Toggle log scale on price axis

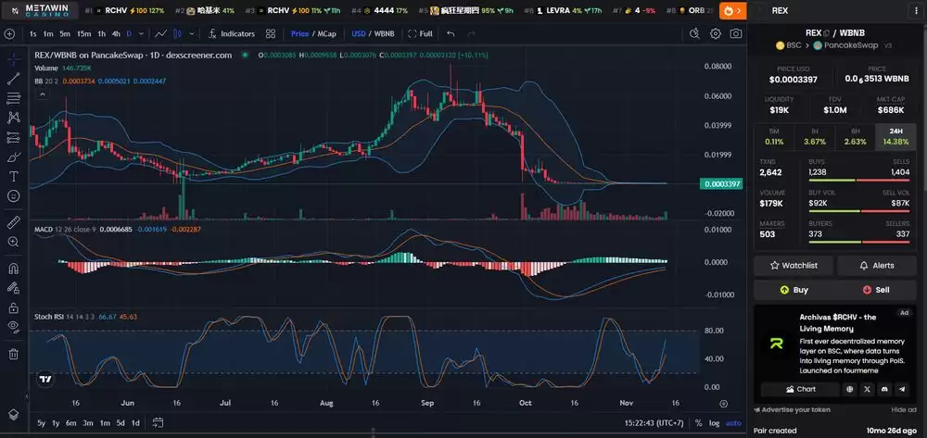click(712, 423)
